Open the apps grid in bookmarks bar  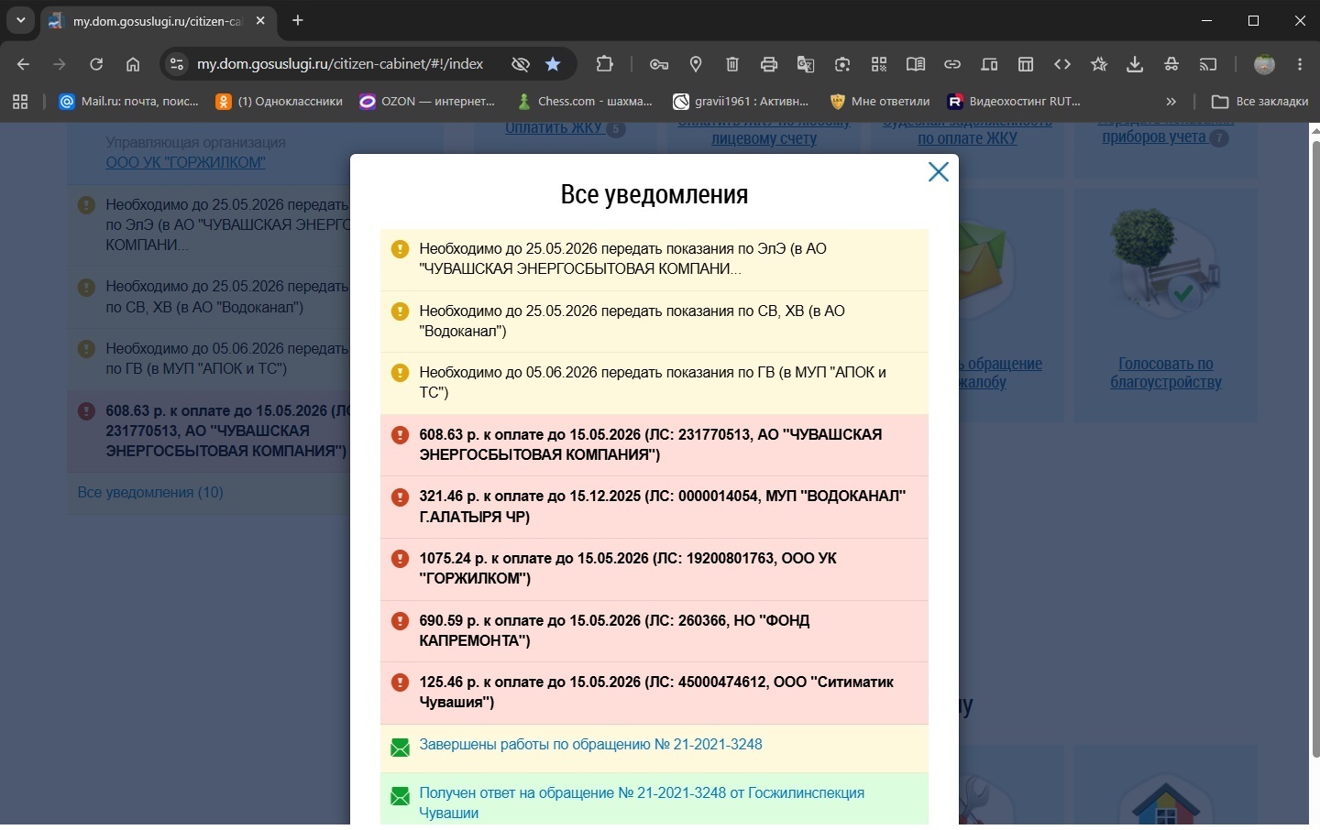20,102
